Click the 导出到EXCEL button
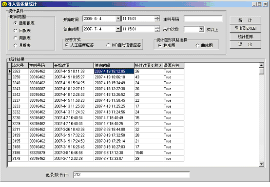 [245, 28]
